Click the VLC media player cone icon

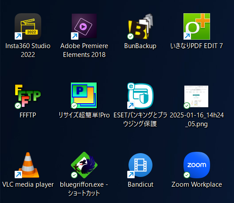click(28, 165)
